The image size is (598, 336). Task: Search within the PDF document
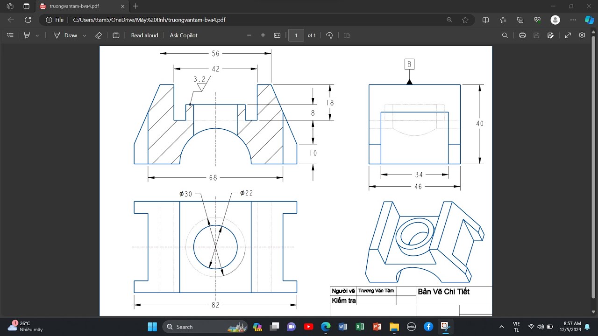[505, 35]
